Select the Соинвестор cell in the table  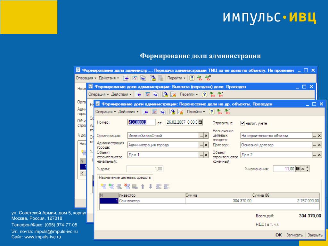[152, 201]
